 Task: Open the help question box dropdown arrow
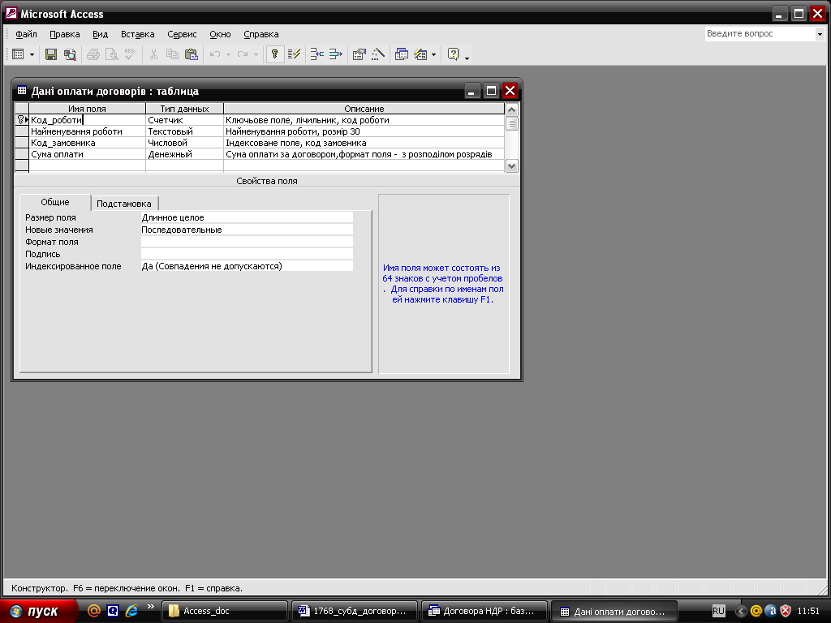pos(820,34)
